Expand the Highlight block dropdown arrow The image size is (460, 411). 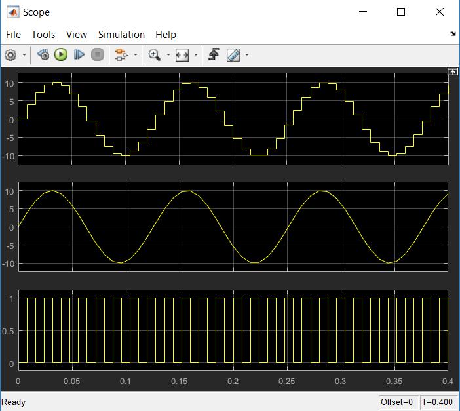[136, 54]
